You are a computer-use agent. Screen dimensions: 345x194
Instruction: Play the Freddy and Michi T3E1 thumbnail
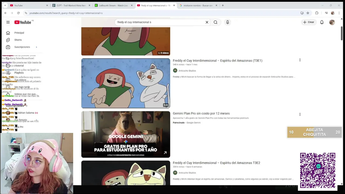126,83
